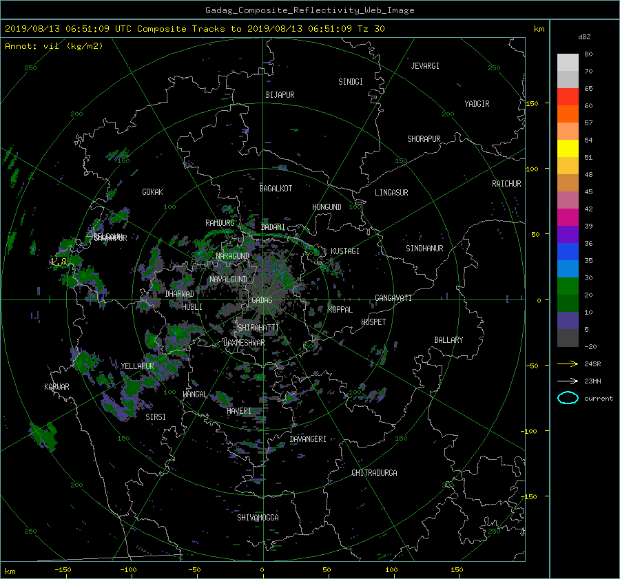Click the RAMDURG city label
Image resolution: width=620 pixels, height=579 pixels.
coord(220,223)
